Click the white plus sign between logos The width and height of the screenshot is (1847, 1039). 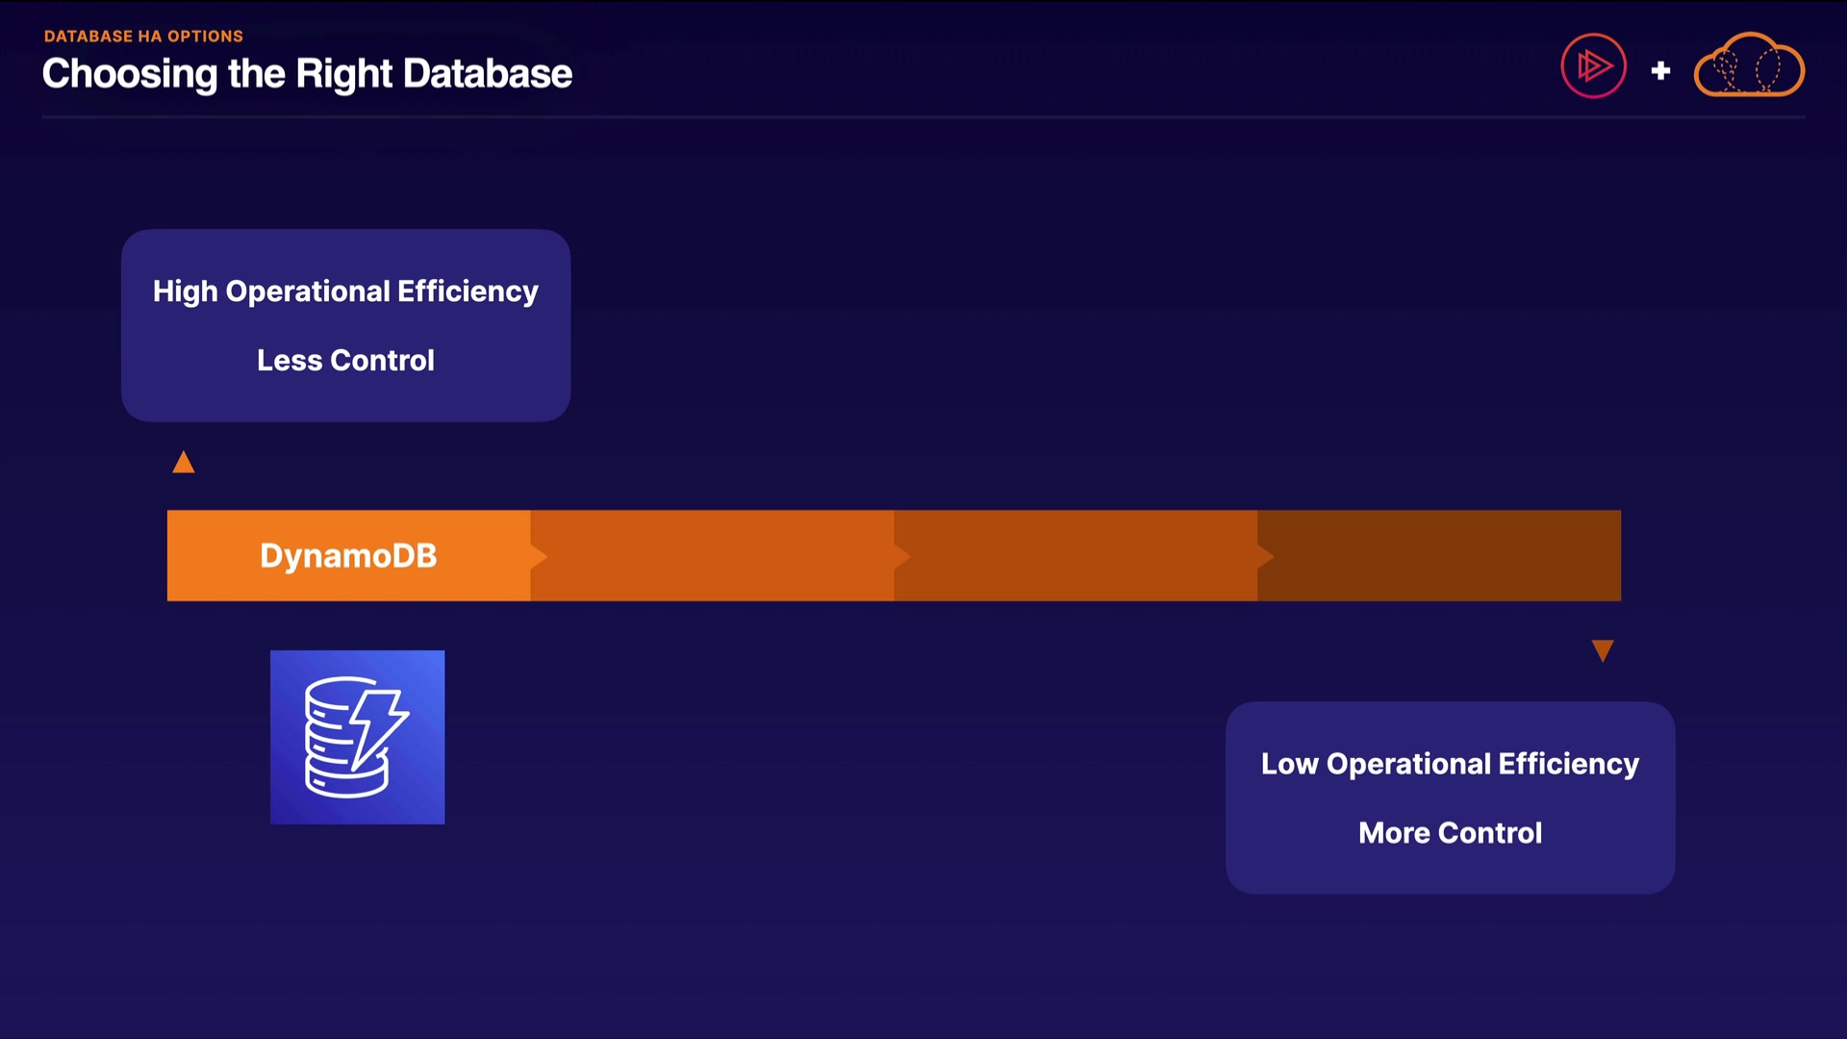point(1660,70)
